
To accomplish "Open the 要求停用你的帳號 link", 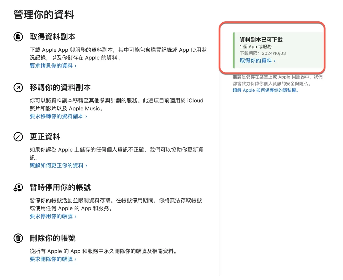I will [x=53, y=216].
